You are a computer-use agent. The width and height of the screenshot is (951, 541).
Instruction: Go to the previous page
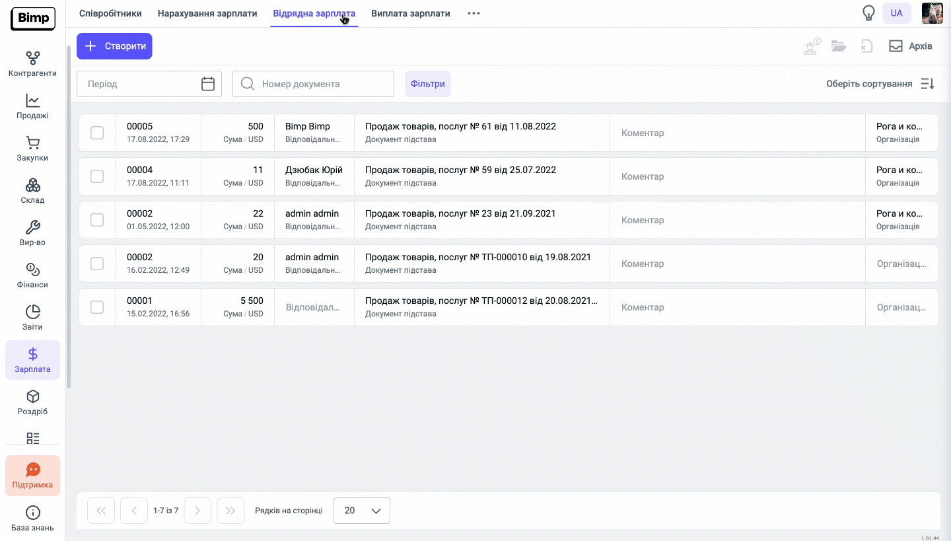click(x=134, y=511)
